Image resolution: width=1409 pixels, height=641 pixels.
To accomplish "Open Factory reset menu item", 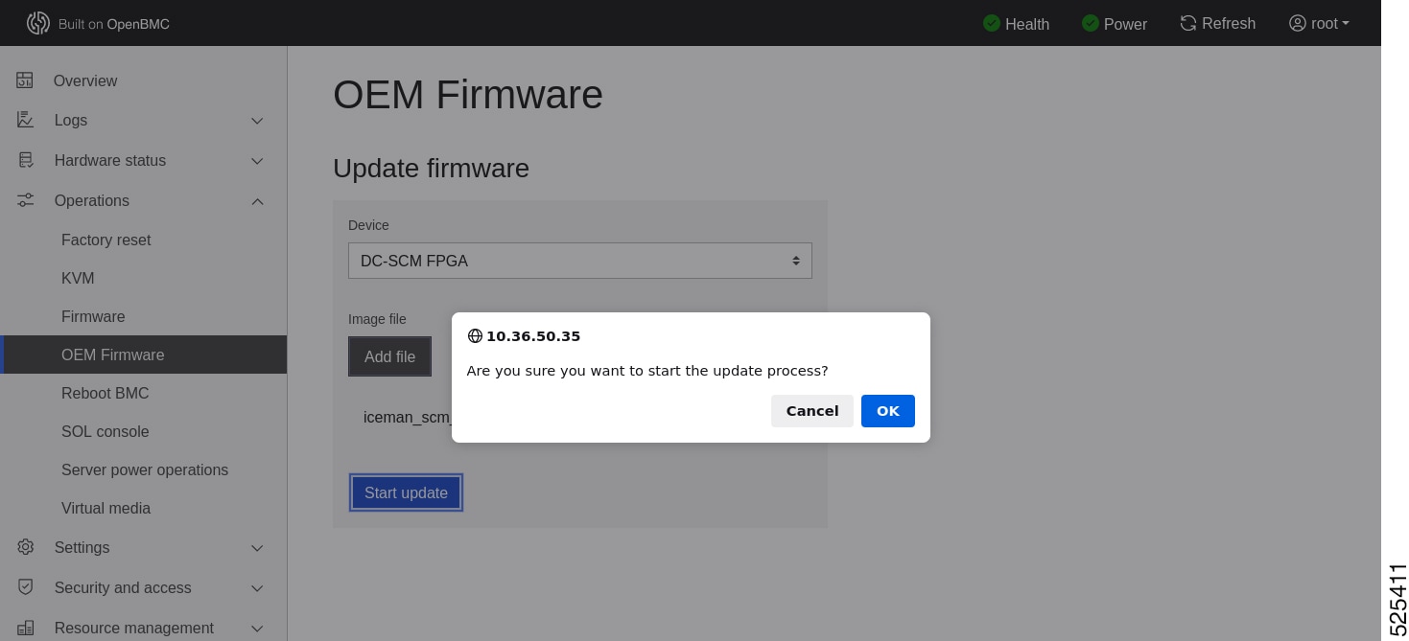I will pyautogui.click(x=106, y=240).
